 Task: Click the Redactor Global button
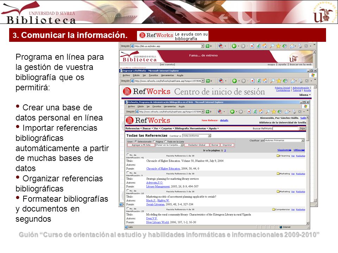point(197,145)
